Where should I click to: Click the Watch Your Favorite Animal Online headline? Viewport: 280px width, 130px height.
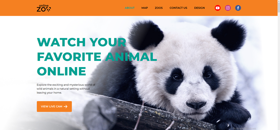pyautogui.click(x=97, y=57)
